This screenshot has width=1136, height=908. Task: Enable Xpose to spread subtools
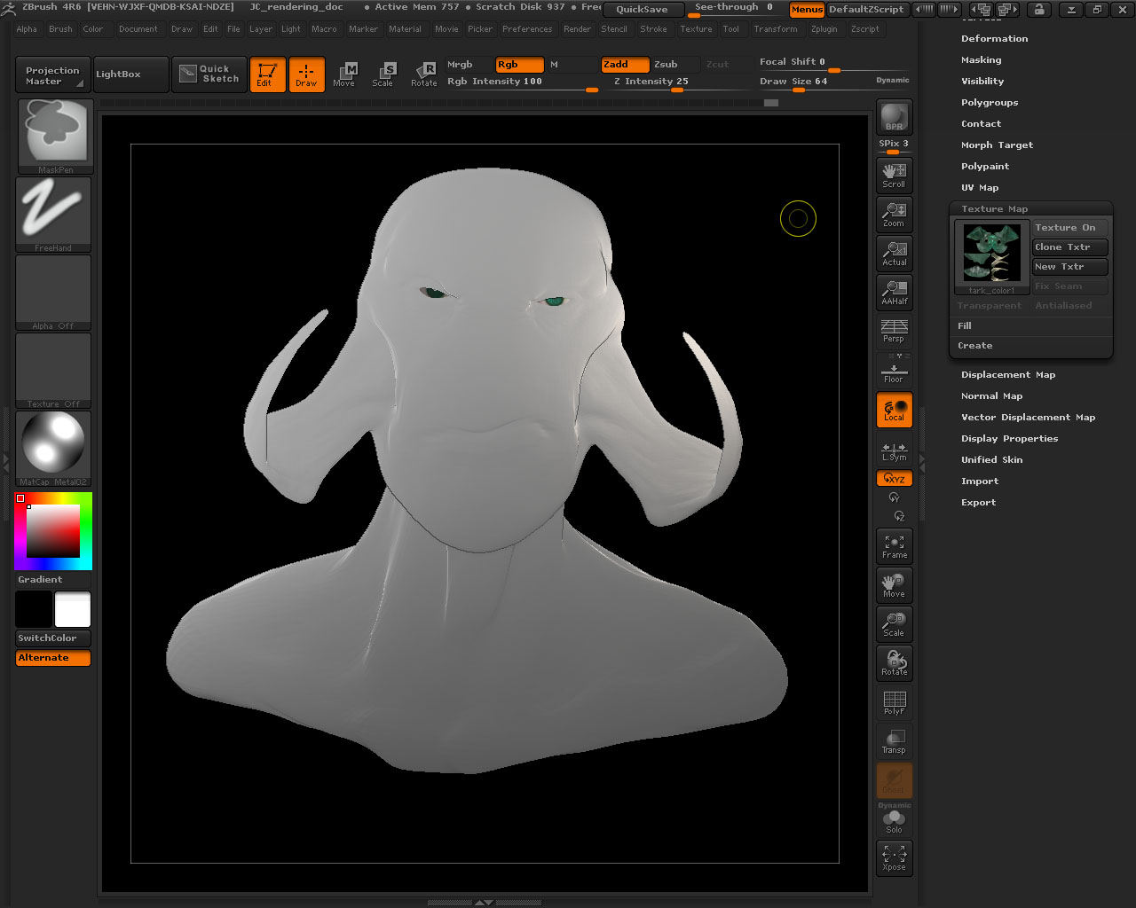894,857
